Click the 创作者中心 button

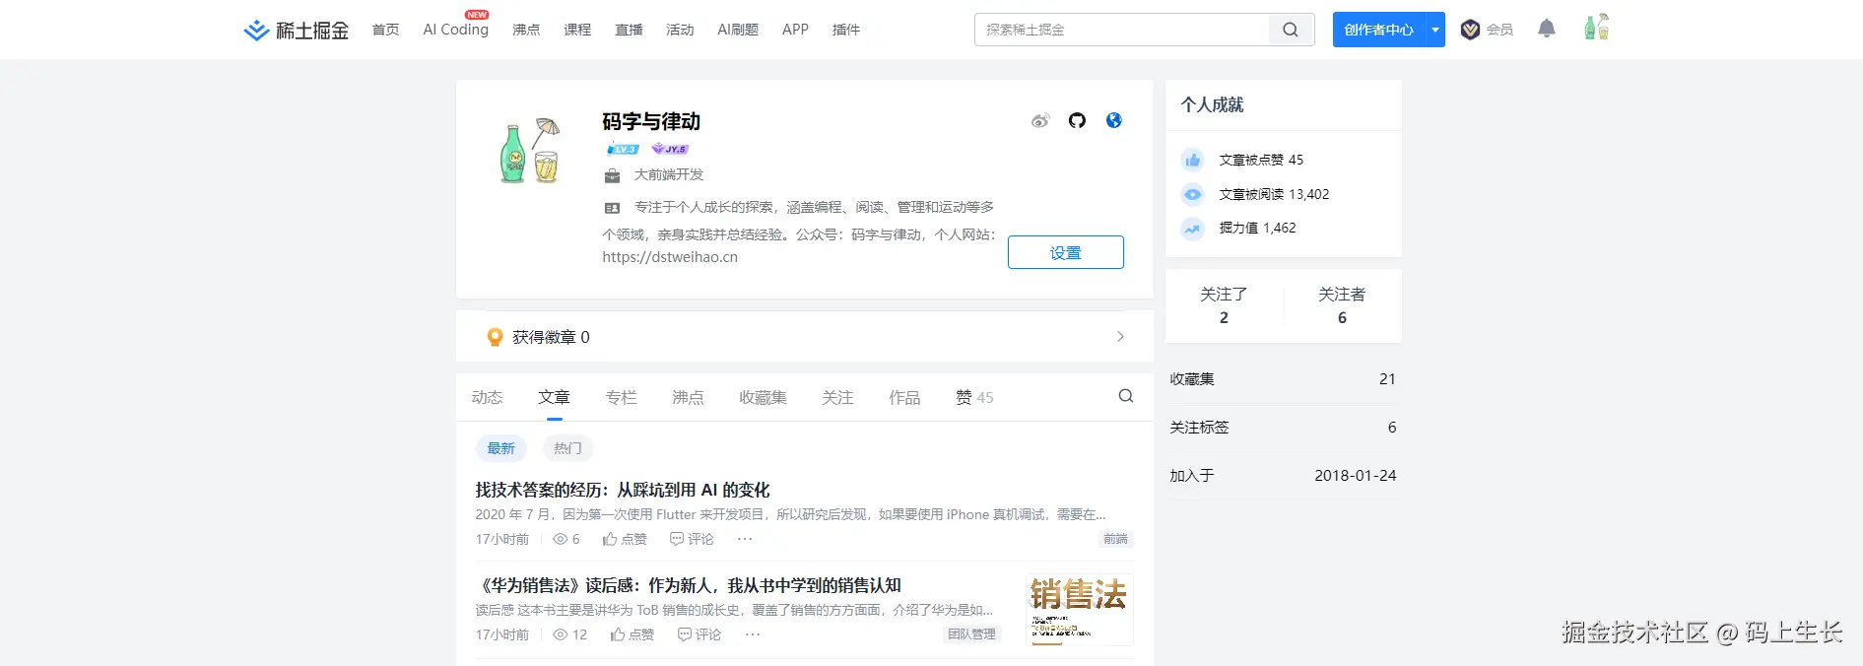[x=1378, y=30]
